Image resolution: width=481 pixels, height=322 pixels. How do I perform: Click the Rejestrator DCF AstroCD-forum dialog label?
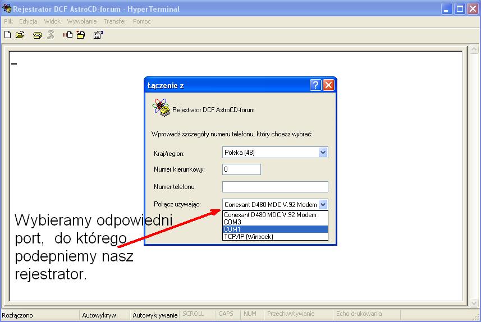[213, 110]
